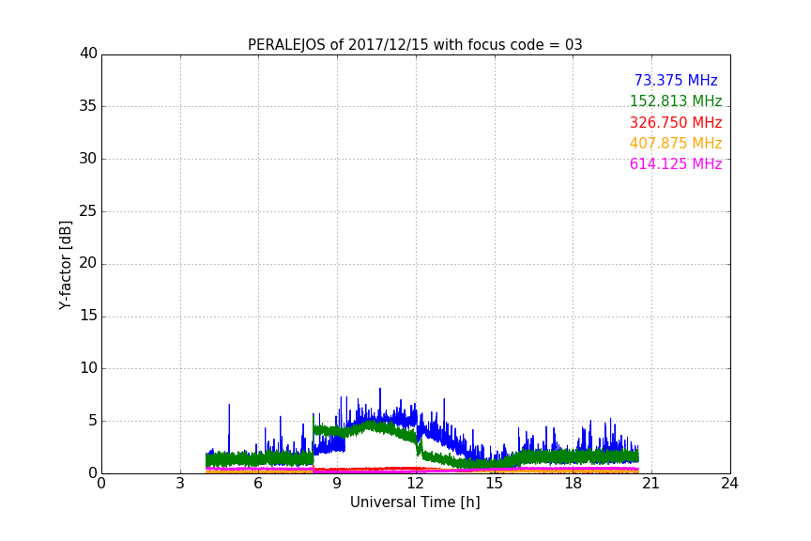Viewport: 811px width, 541px height.
Task: Click the x-axis tick label 6
Action: (258, 484)
